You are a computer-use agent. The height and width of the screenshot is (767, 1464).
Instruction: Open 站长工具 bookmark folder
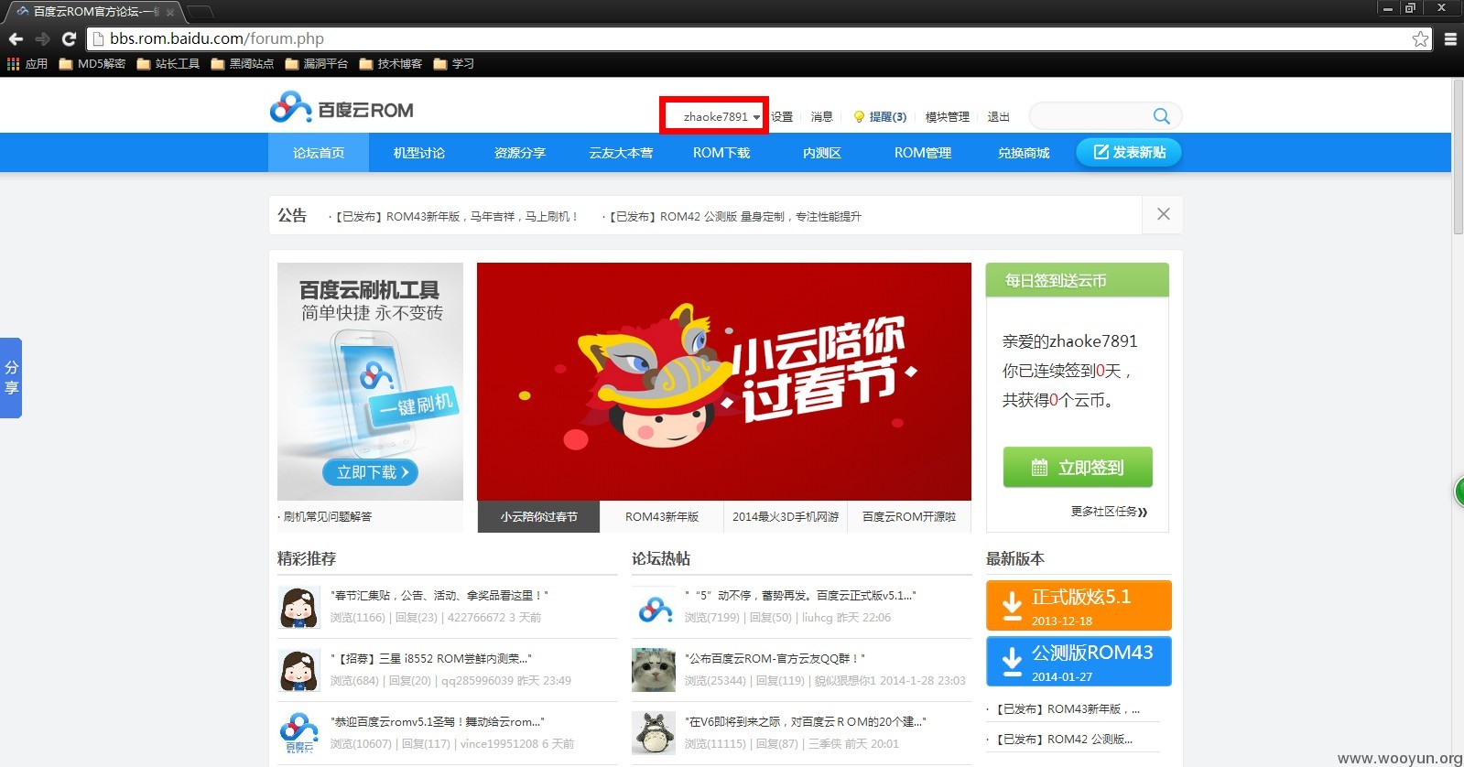coord(168,64)
